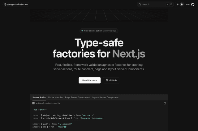
Task: Click the createSafeServerAction identifier in code
Action: 56,118
